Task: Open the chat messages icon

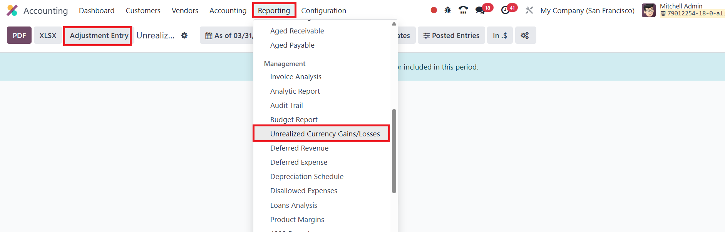Action: click(x=480, y=10)
